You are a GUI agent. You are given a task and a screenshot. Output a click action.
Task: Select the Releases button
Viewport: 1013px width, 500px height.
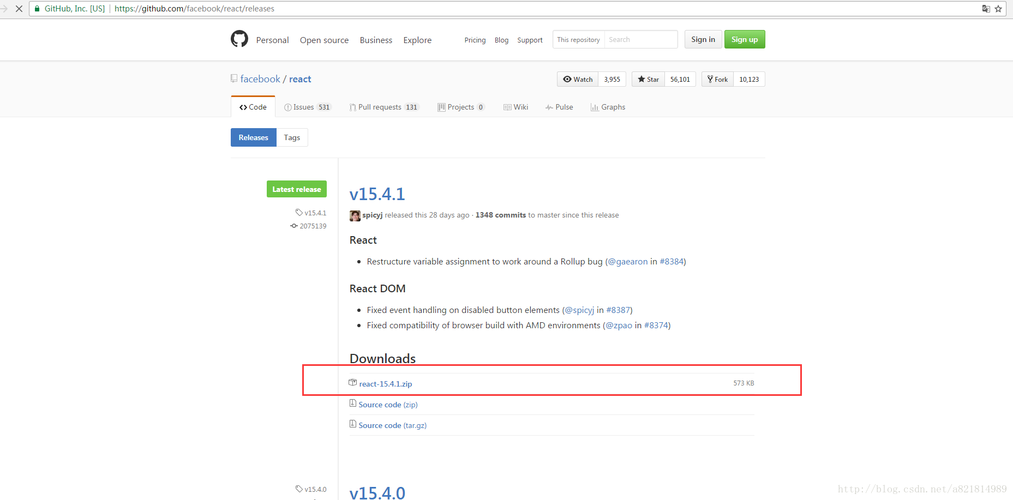click(x=254, y=137)
